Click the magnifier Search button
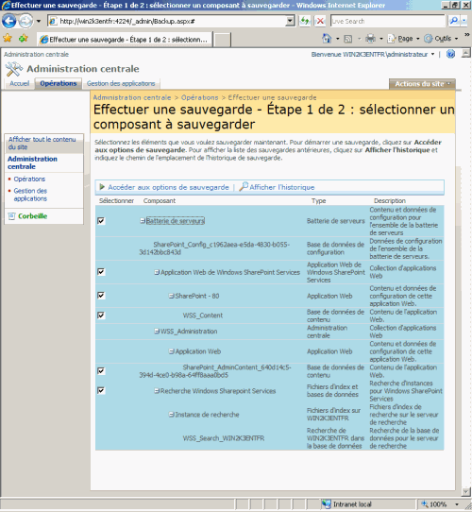Viewport: 472px width, 512px height. click(x=453, y=21)
